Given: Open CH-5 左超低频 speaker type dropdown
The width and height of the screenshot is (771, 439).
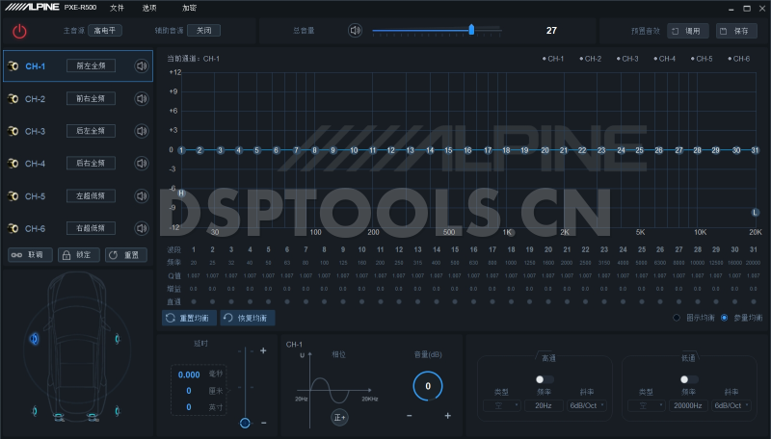Looking at the screenshot, I should pyautogui.click(x=91, y=196).
